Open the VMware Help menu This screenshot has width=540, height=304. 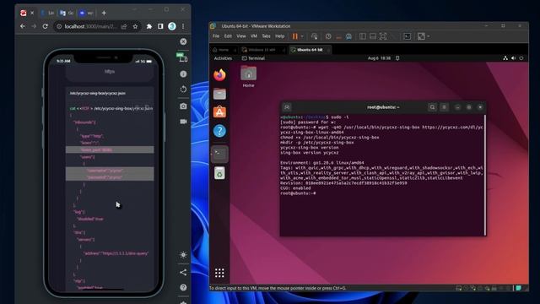[279, 35]
